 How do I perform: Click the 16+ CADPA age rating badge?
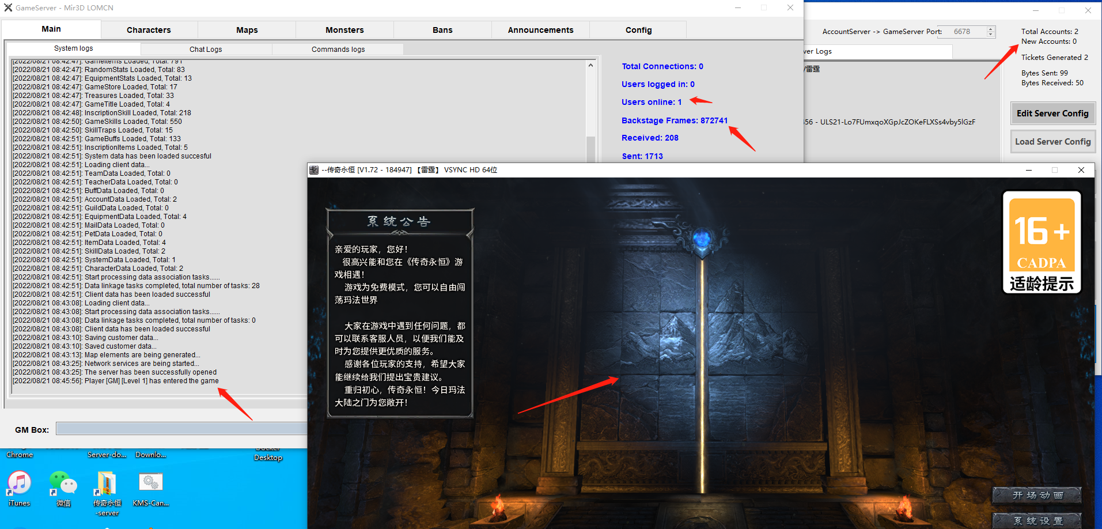pos(1042,242)
